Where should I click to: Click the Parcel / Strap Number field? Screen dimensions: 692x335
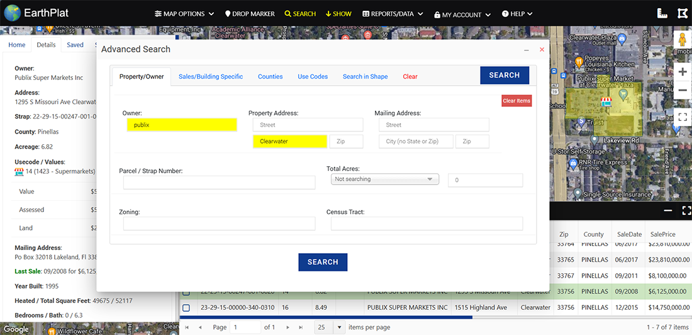tap(219, 183)
